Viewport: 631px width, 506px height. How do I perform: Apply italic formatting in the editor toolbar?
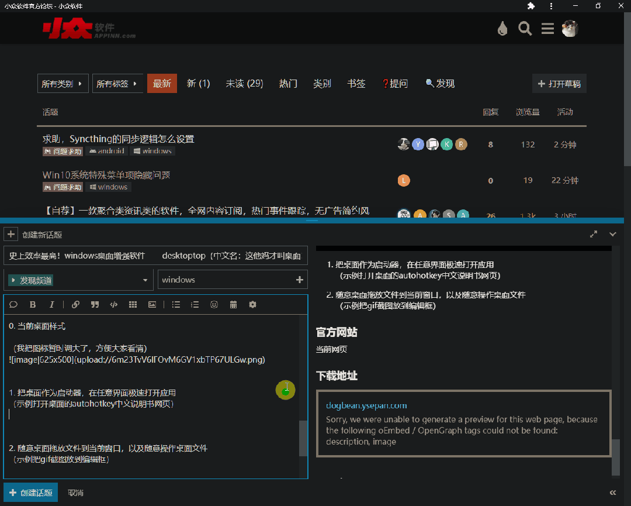[x=52, y=304]
